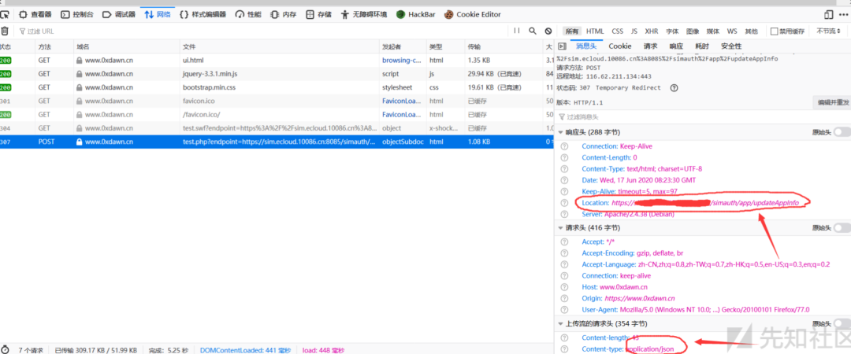Open the request blocking panel icon
This screenshot has width=851, height=354.
(548, 31)
